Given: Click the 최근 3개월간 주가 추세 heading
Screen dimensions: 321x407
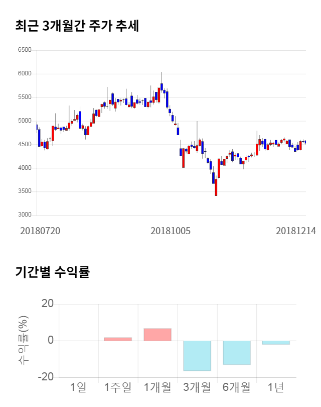Looking at the screenshot, I should coord(77,26).
